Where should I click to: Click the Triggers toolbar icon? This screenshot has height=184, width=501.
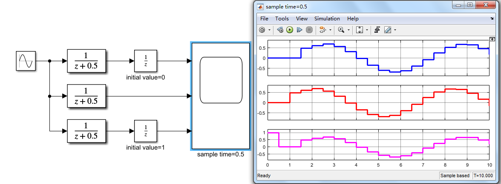(x=377, y=30)
